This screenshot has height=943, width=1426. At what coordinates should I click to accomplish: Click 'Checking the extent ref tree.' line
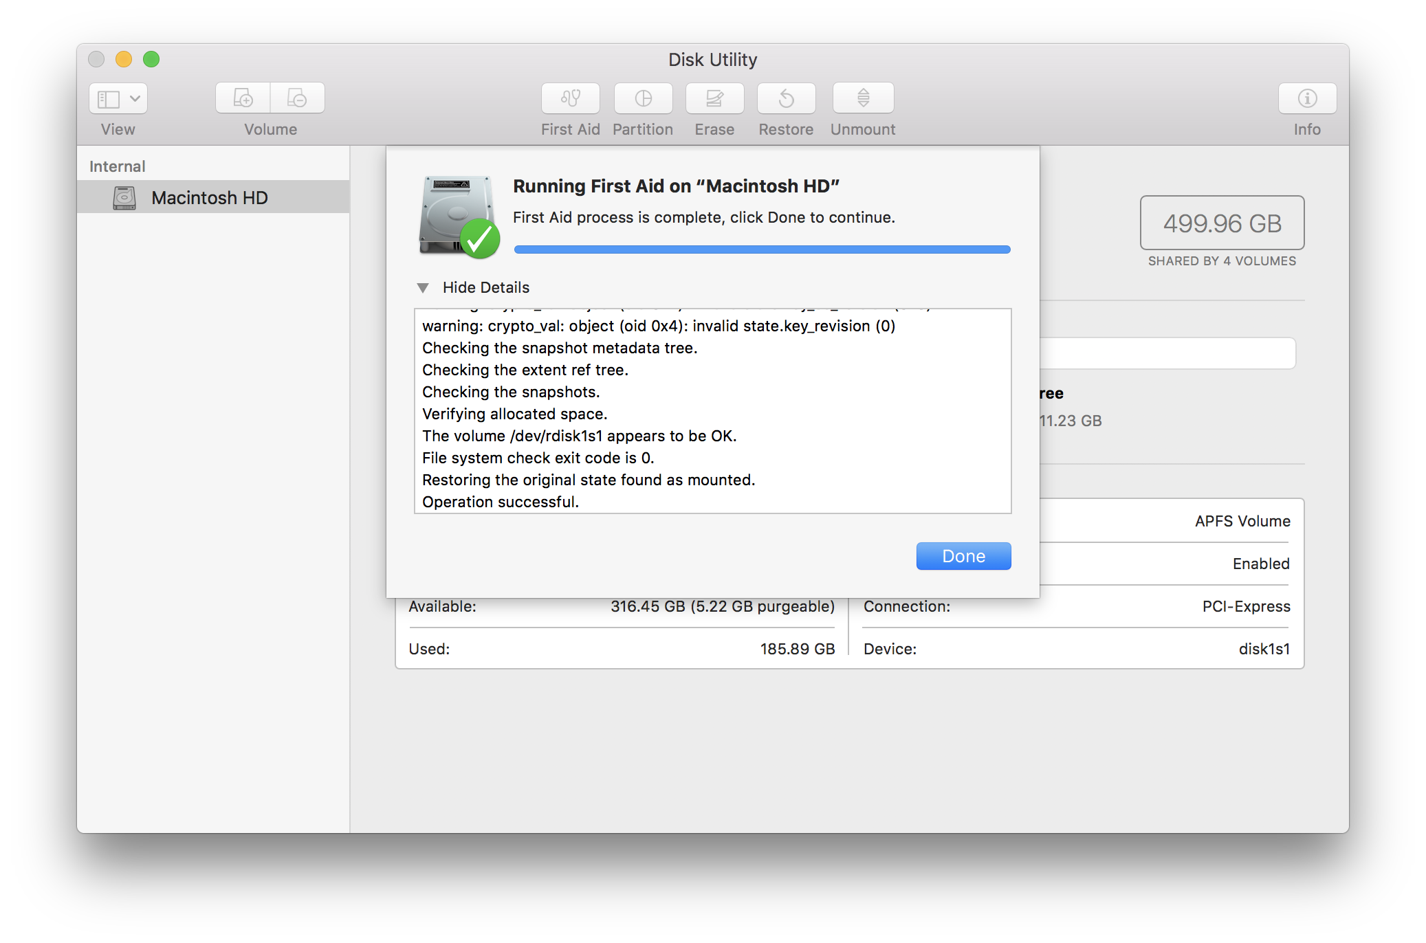click(525, 370)
